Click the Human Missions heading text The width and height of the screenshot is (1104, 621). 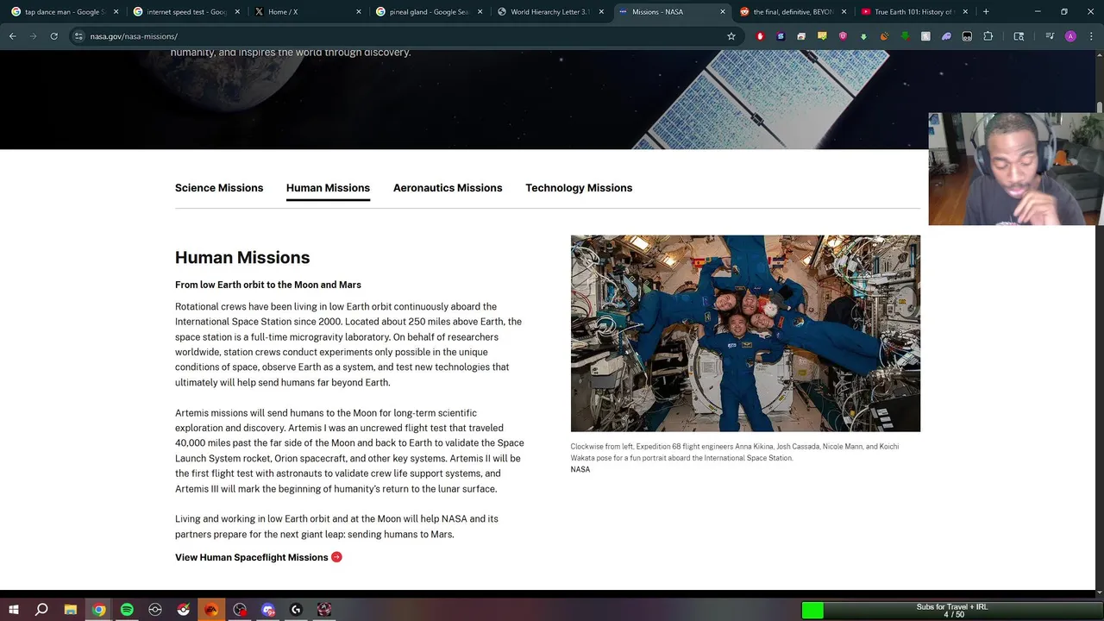point(242,257)
